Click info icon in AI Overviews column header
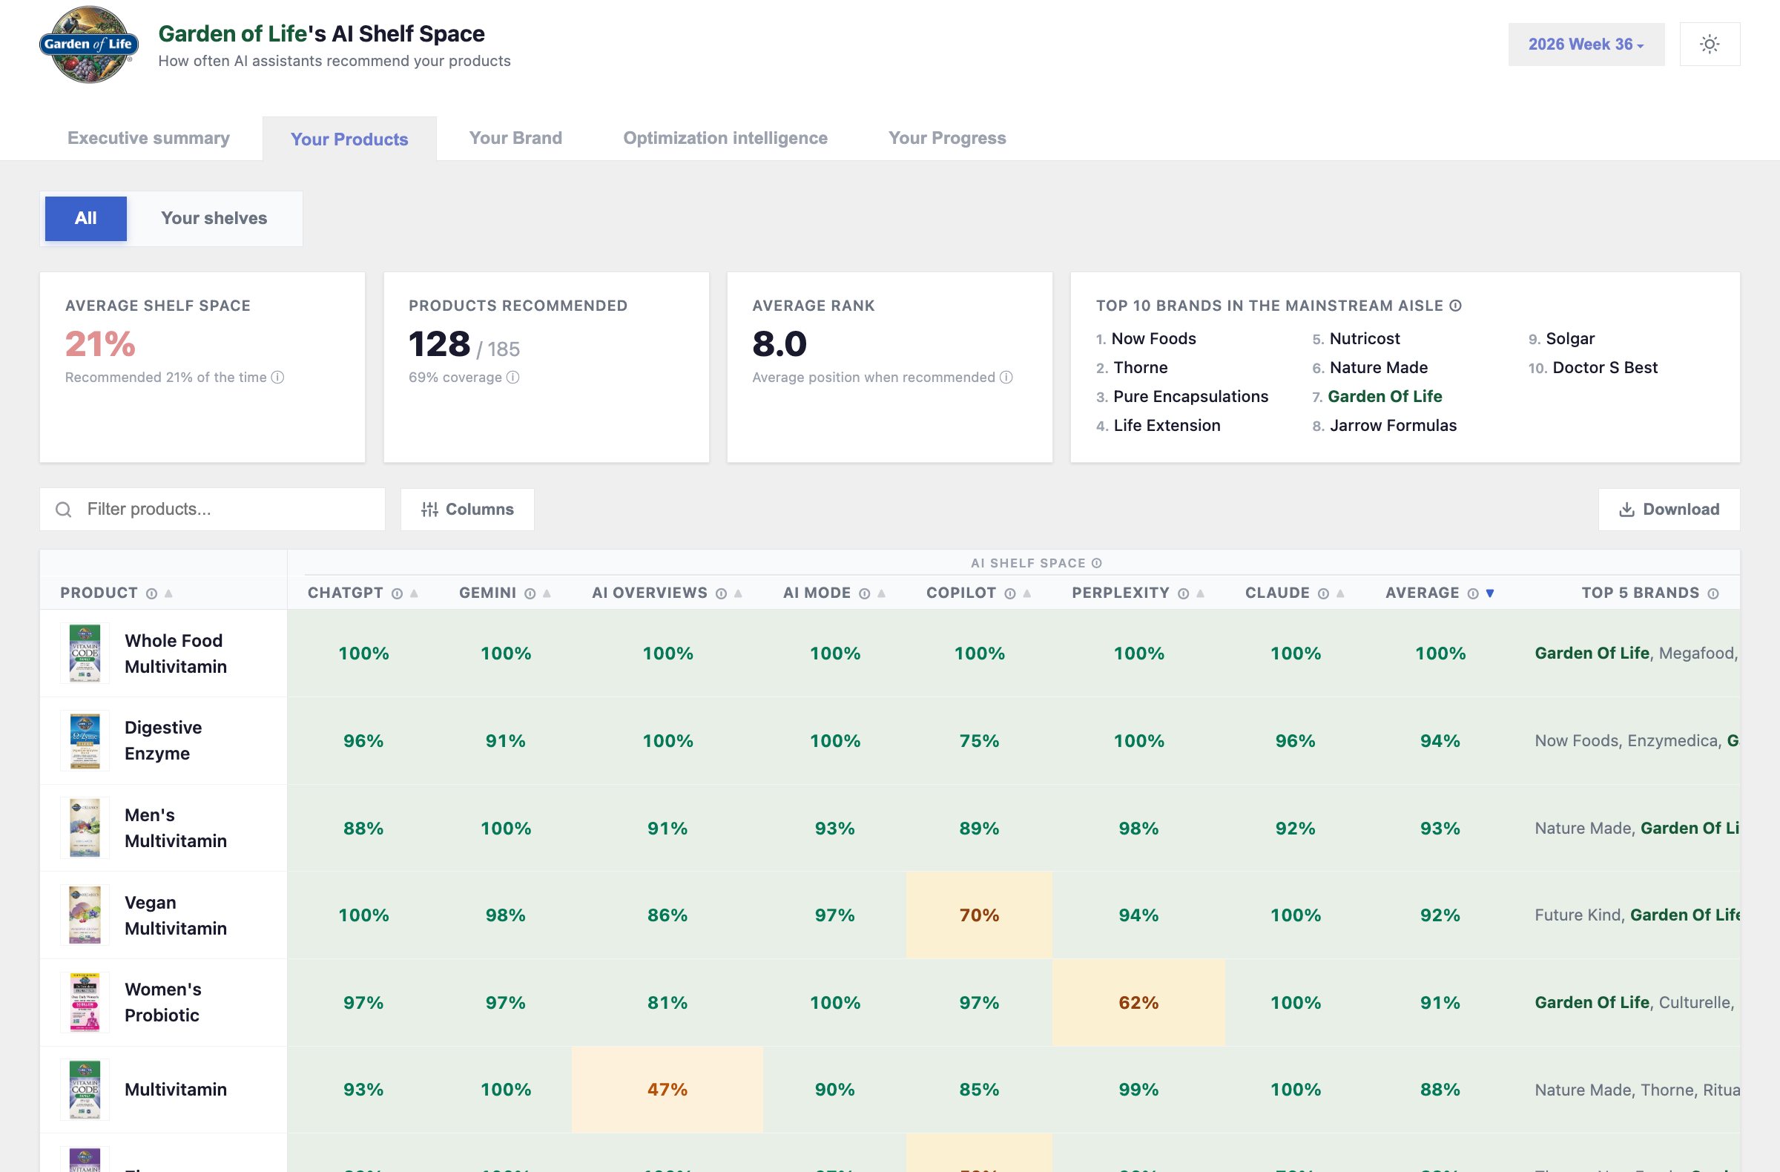The image size is (1780, 1172). pyautogui.click(x=721, y=593)
